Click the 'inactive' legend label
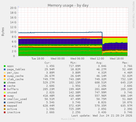The image size is (136, 122). click(x=14, y=112)
